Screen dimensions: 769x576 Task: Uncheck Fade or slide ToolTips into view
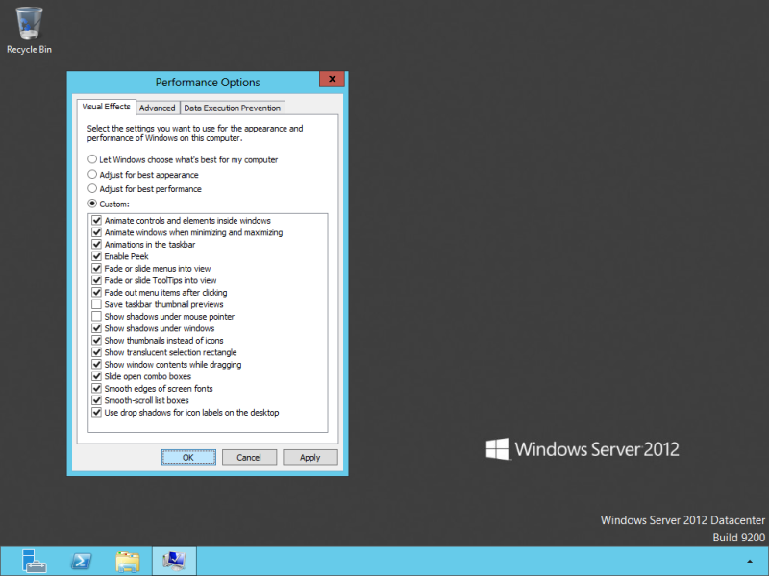pyautogui.click(x=97, y=280)
